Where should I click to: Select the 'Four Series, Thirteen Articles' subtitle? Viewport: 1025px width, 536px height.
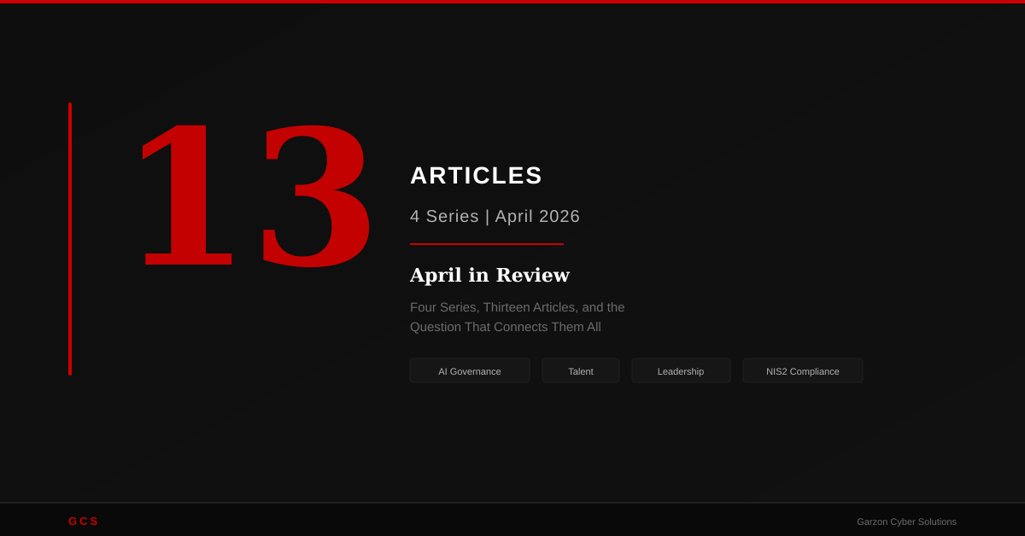pos(518,318)
